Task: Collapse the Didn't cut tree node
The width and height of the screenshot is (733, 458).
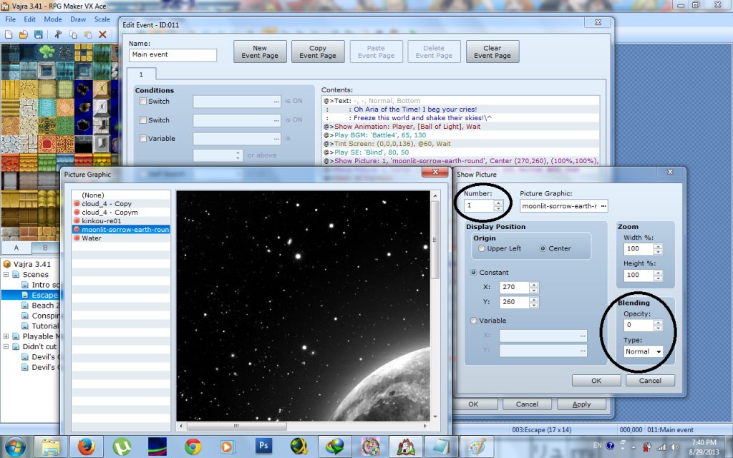Action: point(6,346)
